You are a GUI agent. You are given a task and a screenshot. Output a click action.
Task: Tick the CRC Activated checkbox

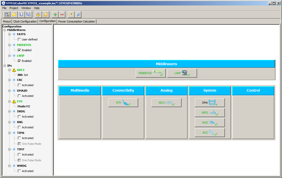[19, 85]
